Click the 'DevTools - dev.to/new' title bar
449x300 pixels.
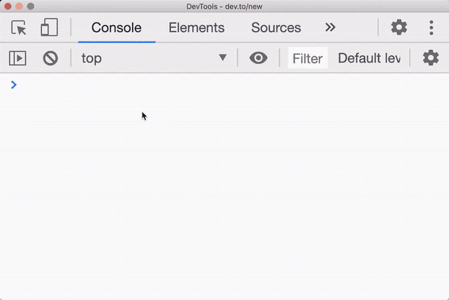pos(224,7)
